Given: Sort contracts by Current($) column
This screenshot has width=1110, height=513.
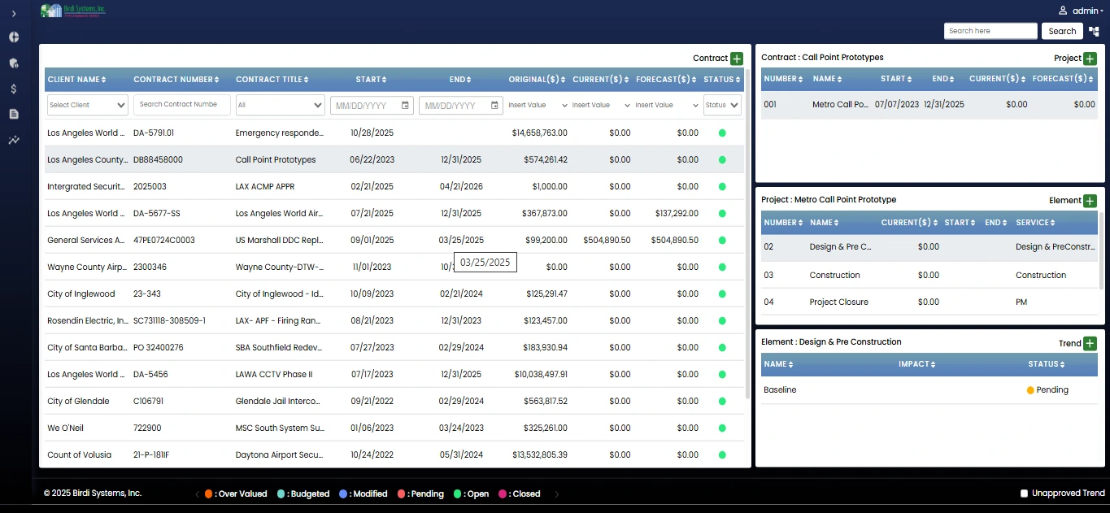Looking at the screenshot, I should [601, 80].
